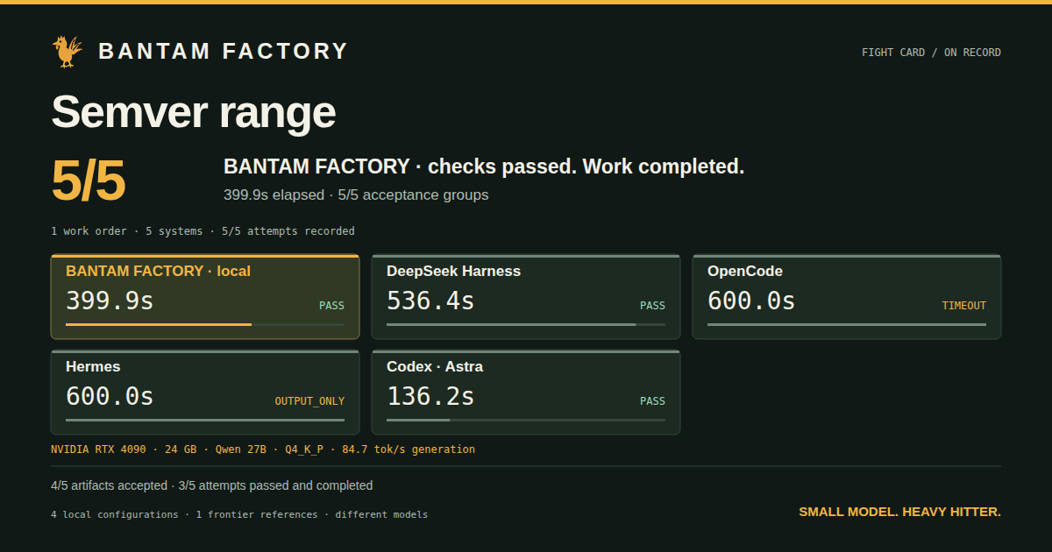Screen dimensions: 1052x552
Task: Open the BANTAM FACTORY · local card
Action: tap(205, 297)
